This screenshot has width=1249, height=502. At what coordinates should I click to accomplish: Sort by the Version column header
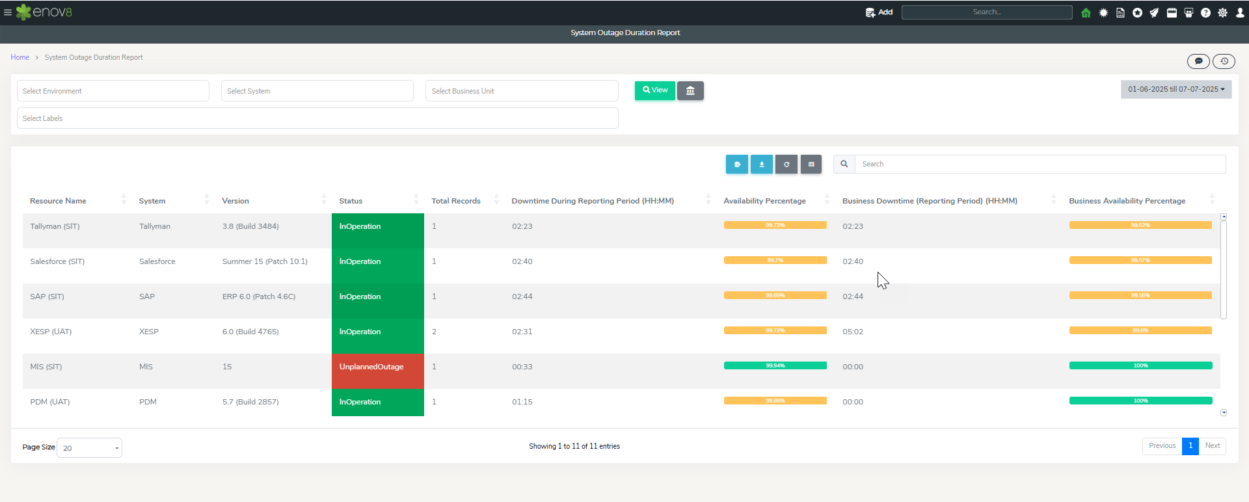tap(273, 201)
